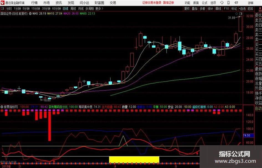Open the 问小达 menu
The height and width of the screenshot is (168, 262).
[84, 3]
